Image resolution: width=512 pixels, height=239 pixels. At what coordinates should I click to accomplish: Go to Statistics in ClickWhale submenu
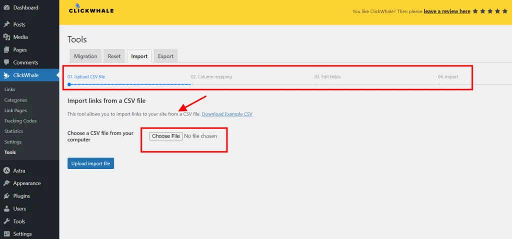tap(13, 131)
